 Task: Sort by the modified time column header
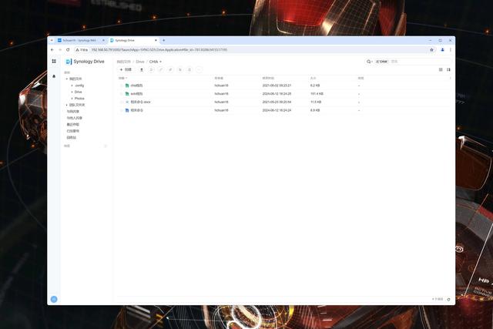point(268,78)
